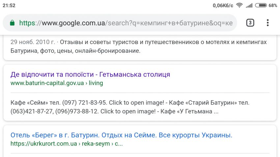Screen dimensions: 280x157
Task: Tap the battery icon in status bar
Action: coord(261,5)
